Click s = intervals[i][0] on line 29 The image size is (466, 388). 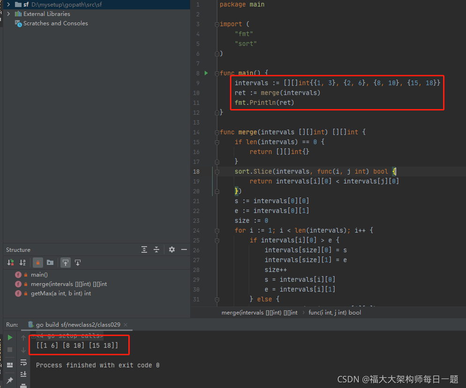[300, 279]
